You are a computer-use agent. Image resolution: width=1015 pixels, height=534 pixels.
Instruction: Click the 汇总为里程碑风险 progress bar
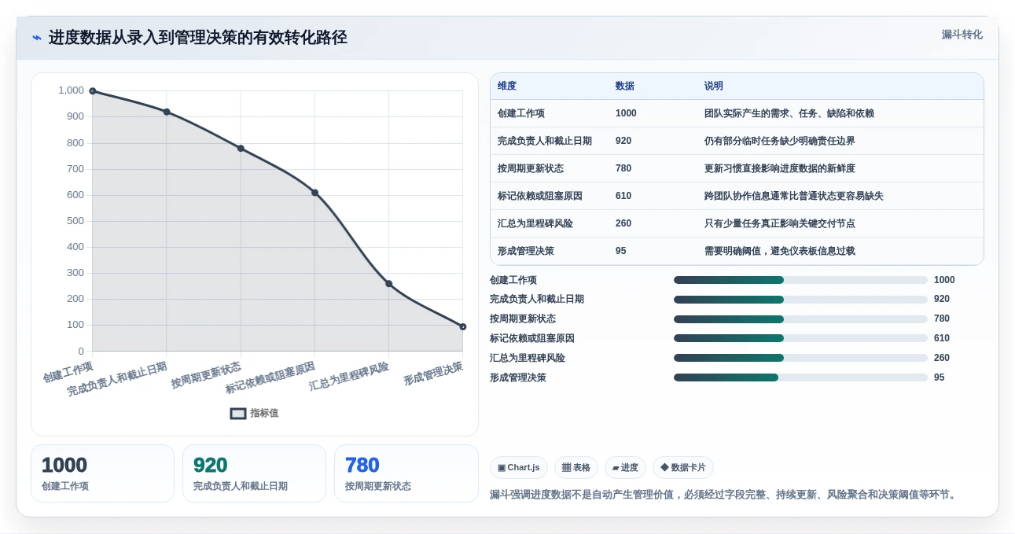pos(800,358)
